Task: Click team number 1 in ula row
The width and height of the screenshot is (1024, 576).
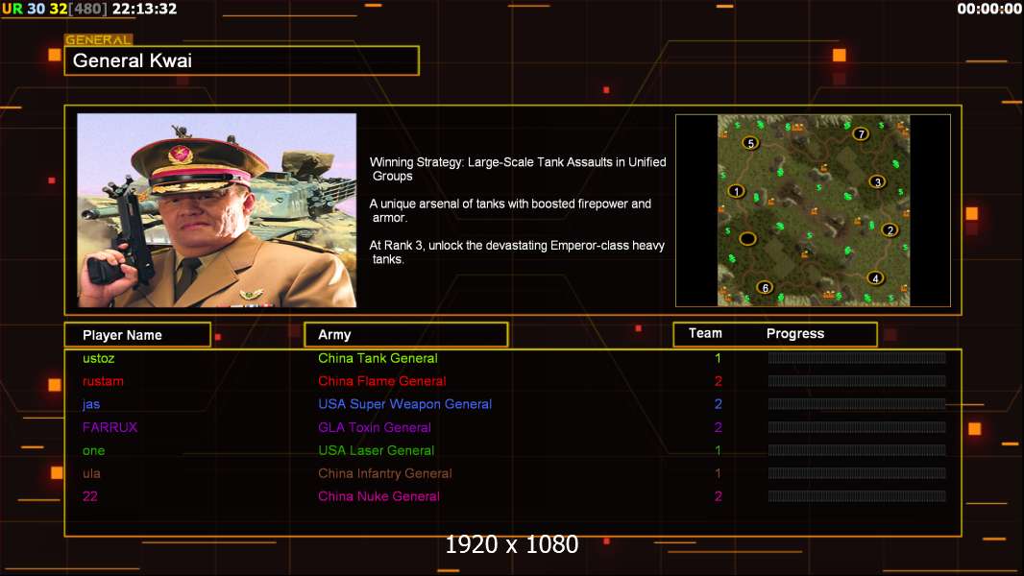Action: (718, 473)
